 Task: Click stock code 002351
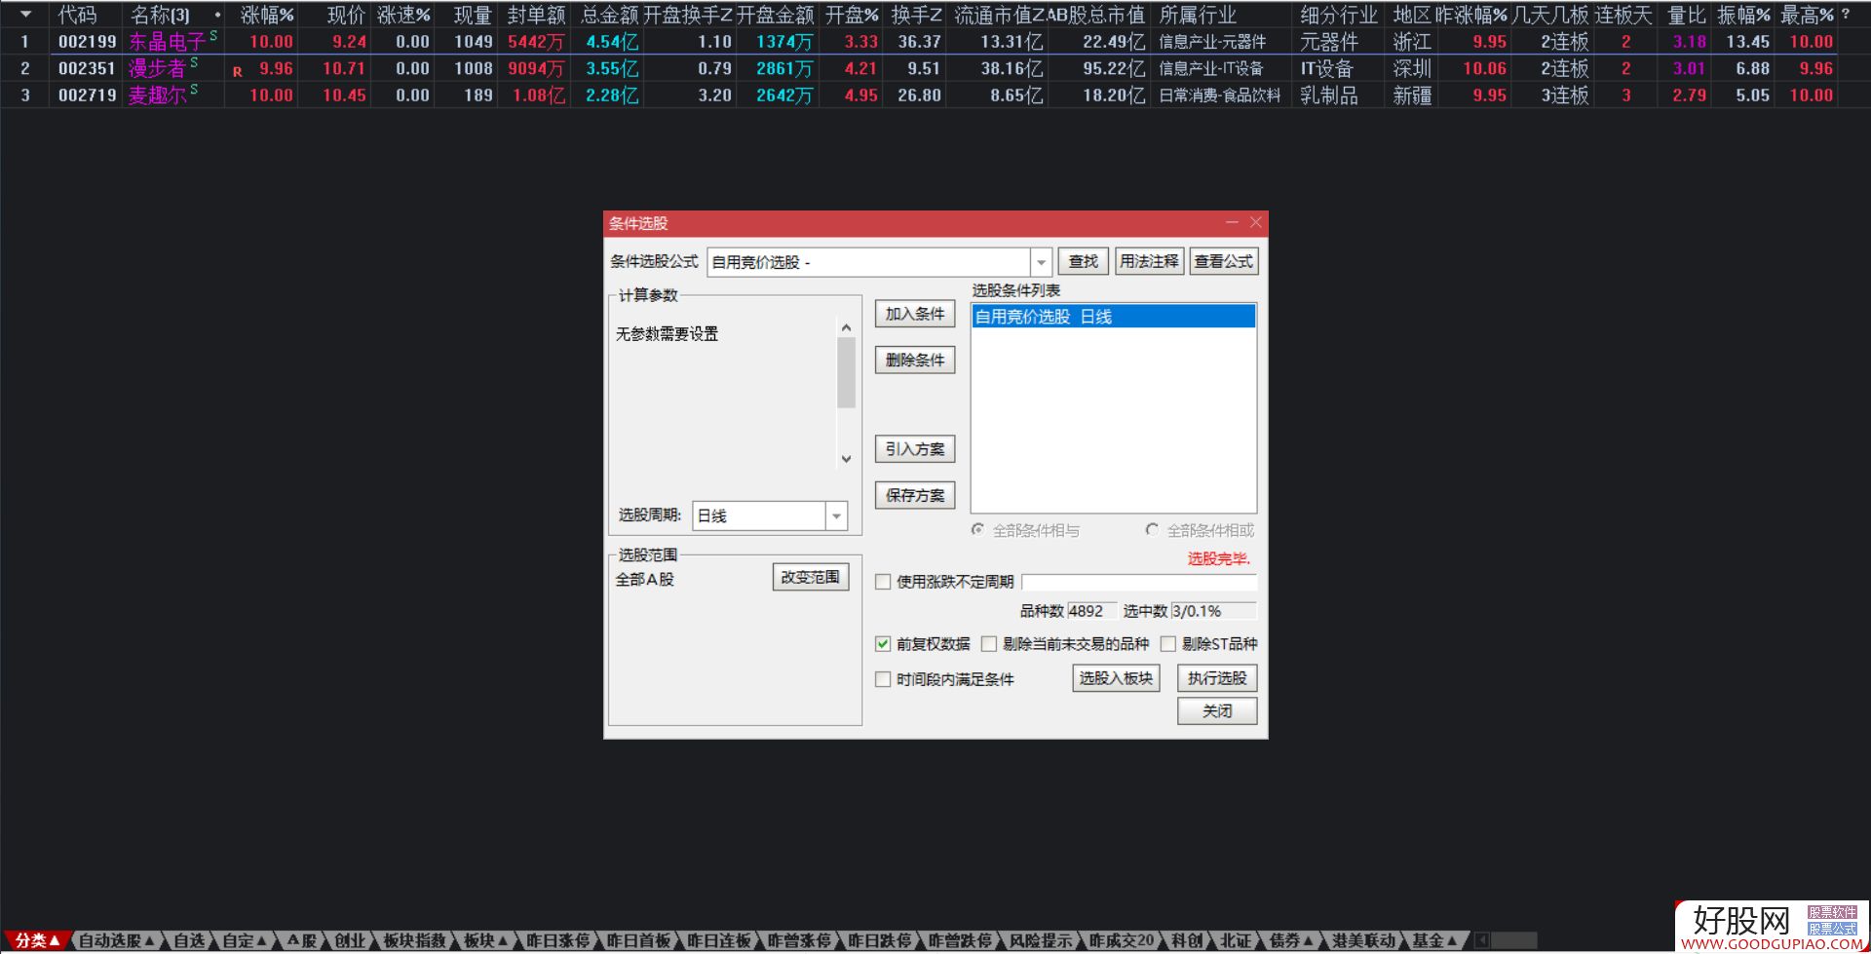(x=87, y=69)
